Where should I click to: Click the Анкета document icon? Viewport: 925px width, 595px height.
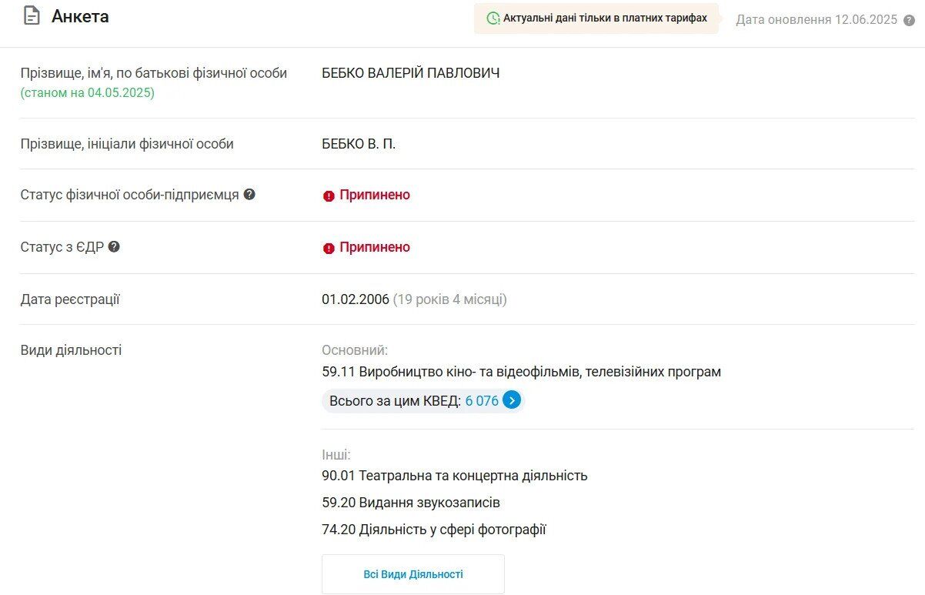[x=32, y=16]
